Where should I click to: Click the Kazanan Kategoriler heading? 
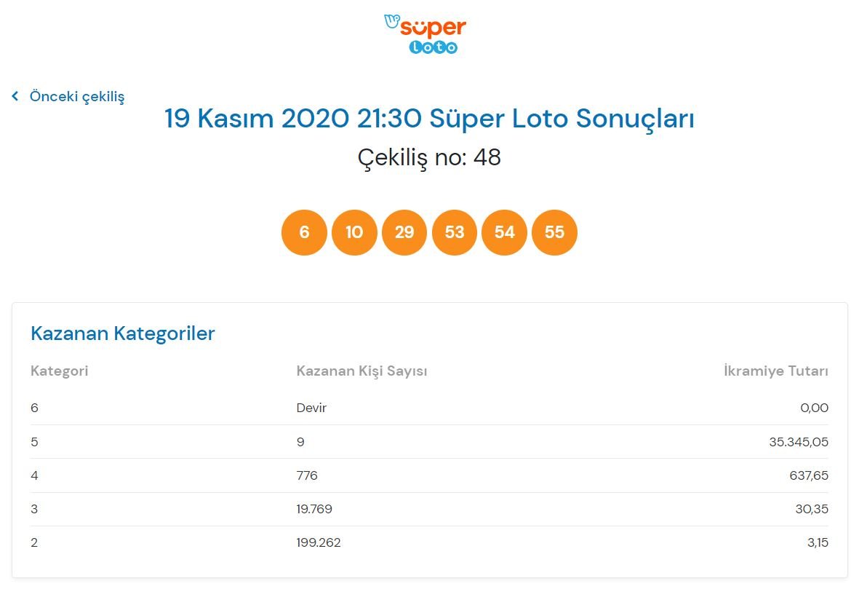123,333
